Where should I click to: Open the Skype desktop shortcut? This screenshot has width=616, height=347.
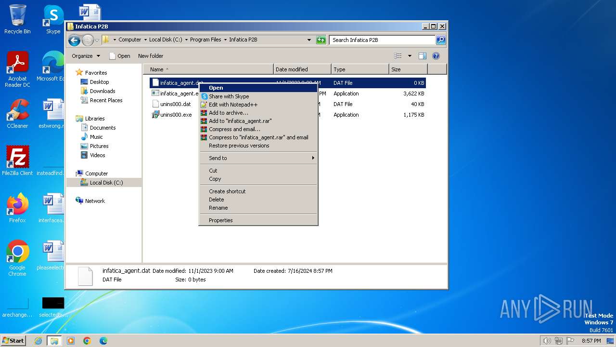(x=53, y=19)
